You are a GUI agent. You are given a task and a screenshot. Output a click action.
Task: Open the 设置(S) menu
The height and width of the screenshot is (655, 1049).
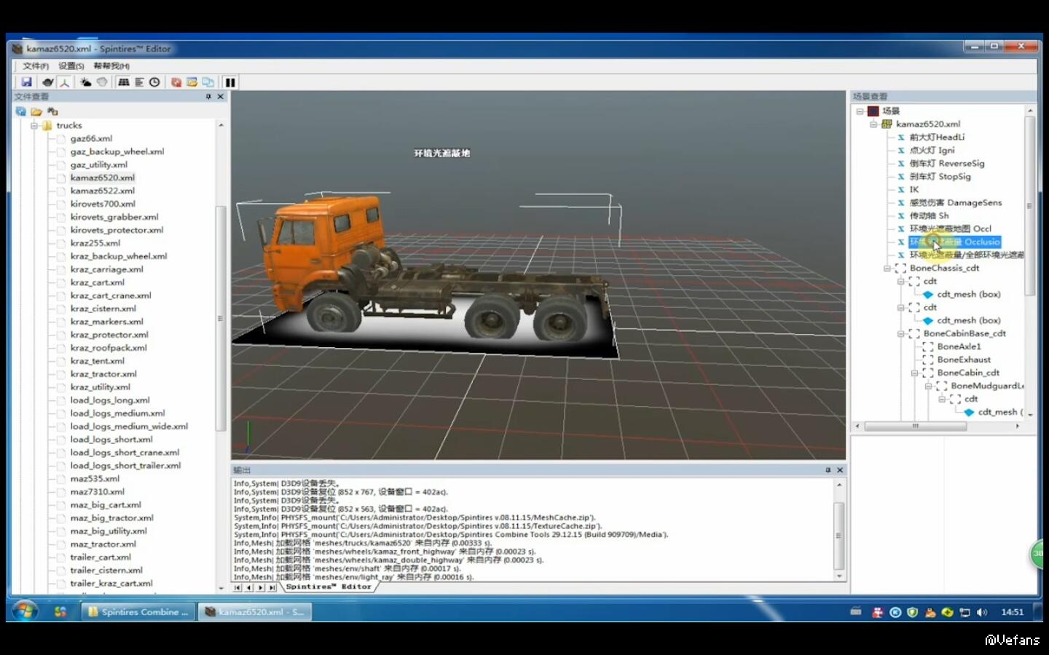tap(71, 66)
